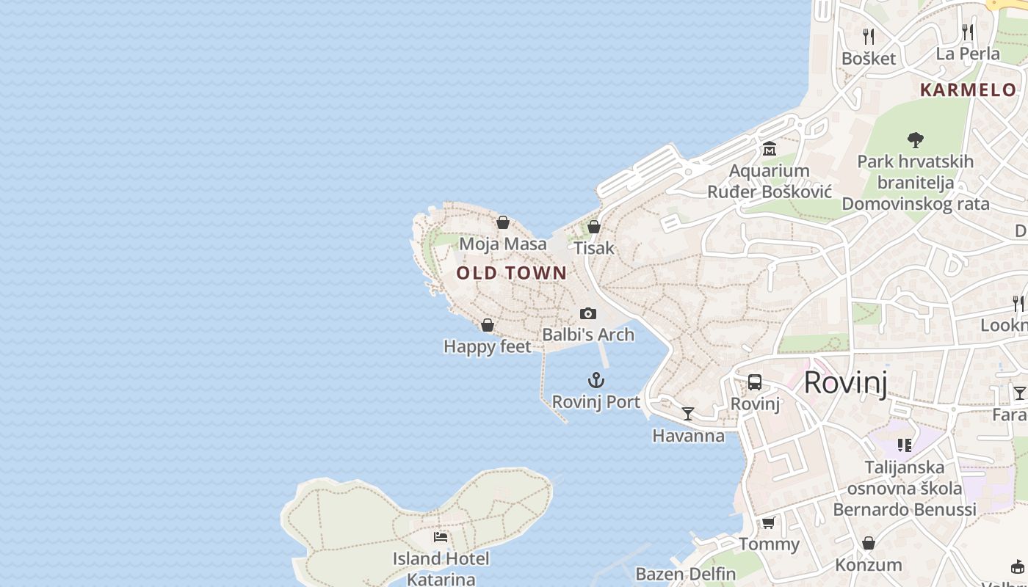Click the large Rovinj city name label
Image resolution: width=1028 pixels, height=587 pixels.
[x=846, y=382]
